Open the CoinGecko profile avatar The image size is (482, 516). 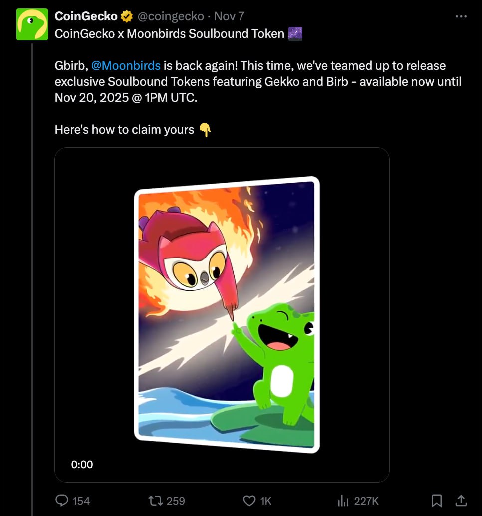(x=32, y=24)
